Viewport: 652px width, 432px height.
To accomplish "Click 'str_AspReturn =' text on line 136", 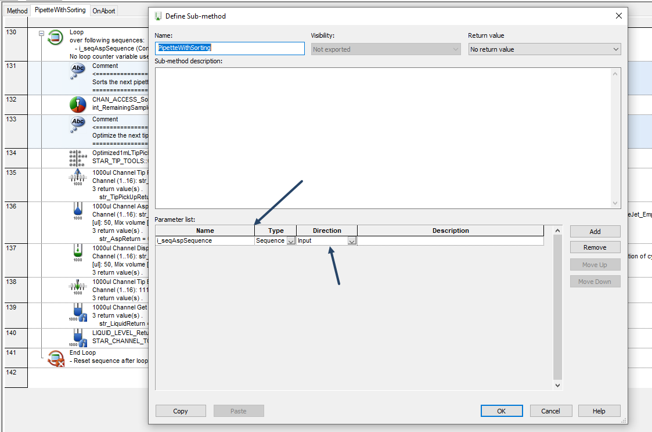I will point(123,239).
